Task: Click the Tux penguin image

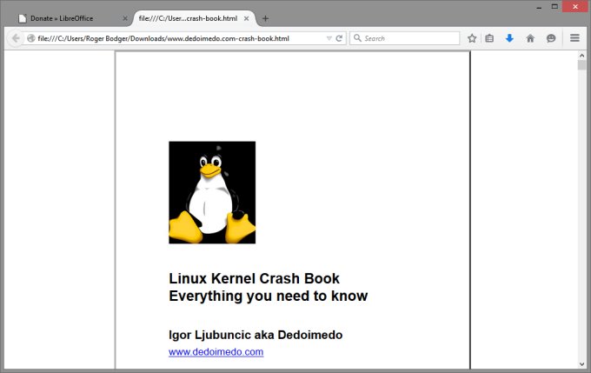Action: point(212,192)
